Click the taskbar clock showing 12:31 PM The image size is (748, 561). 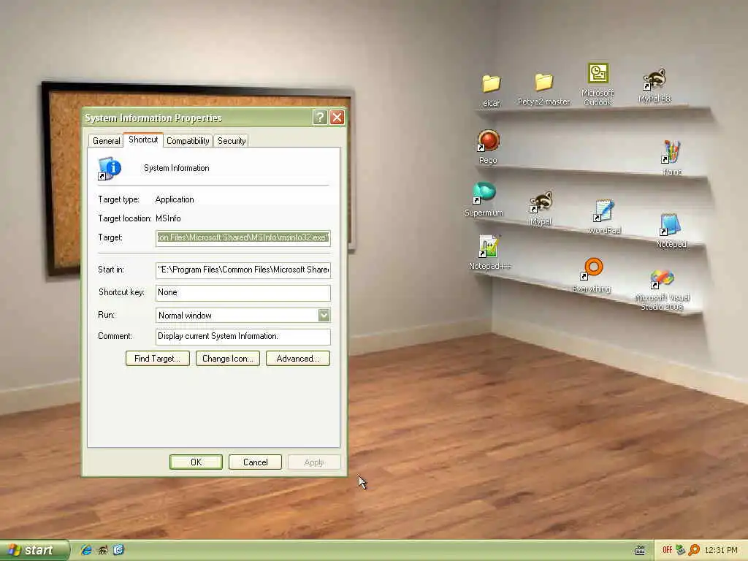[720, 550]
